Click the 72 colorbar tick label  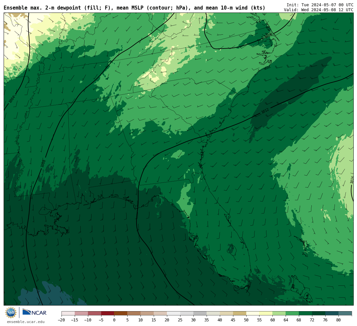point(312,320)
